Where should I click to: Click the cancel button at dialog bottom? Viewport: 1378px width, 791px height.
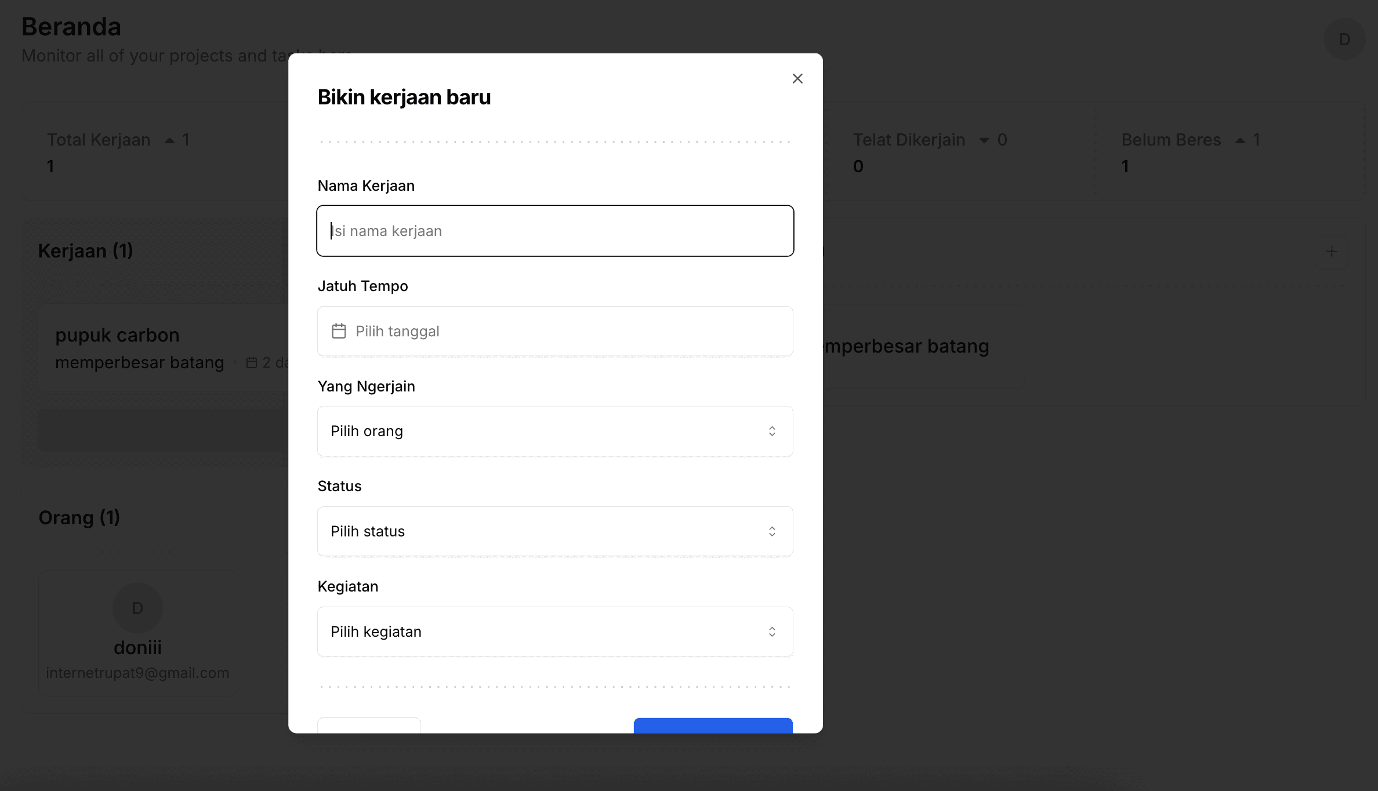click(368, 728)
